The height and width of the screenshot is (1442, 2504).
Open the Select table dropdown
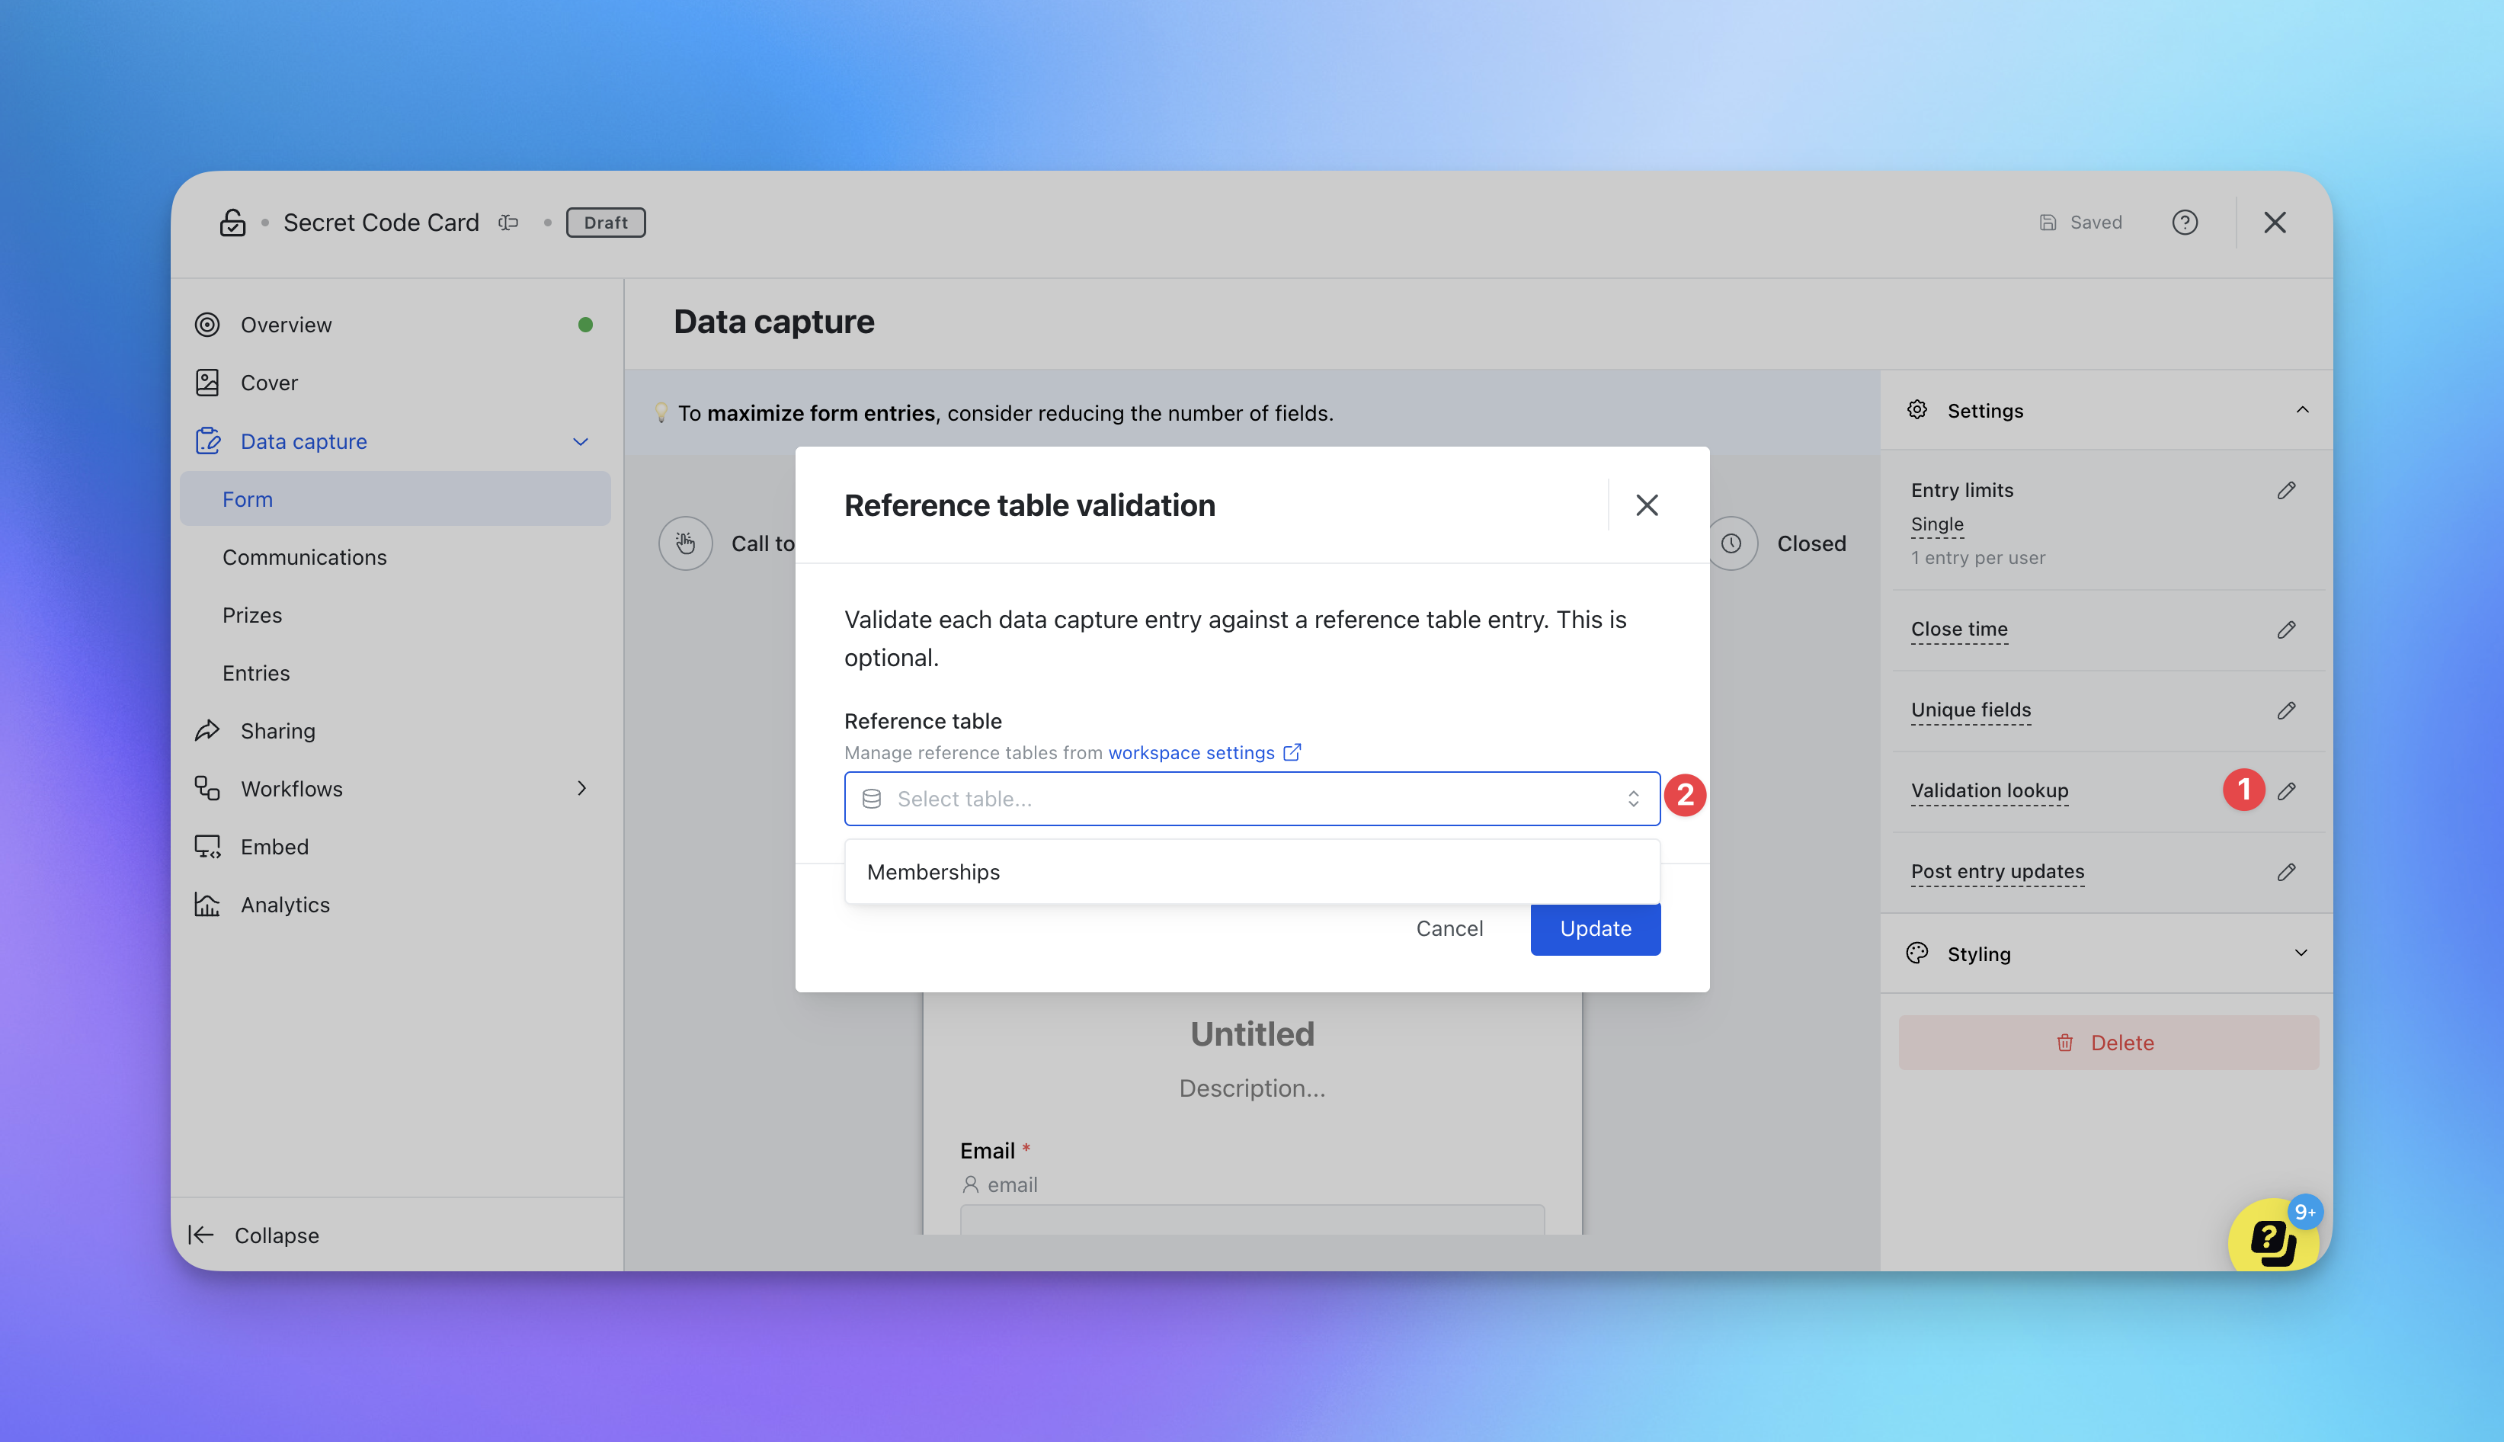click(1251, 798)
